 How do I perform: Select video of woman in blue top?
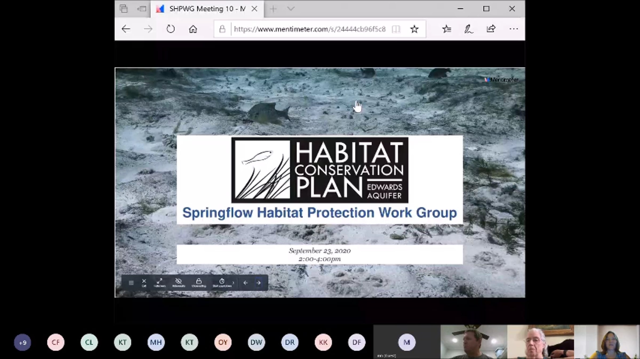coord(607,342)
